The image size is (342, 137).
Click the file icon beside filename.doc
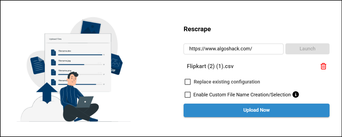coord(53,52)
